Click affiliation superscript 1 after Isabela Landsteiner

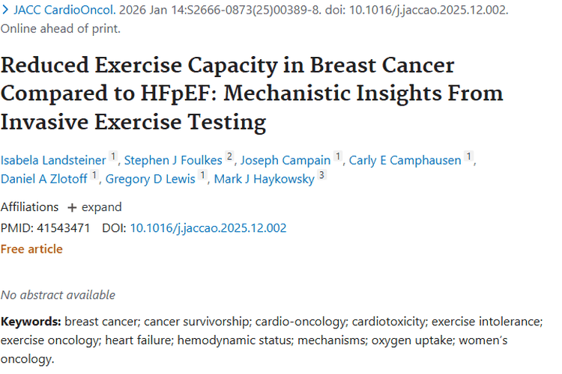coord(113,156)
